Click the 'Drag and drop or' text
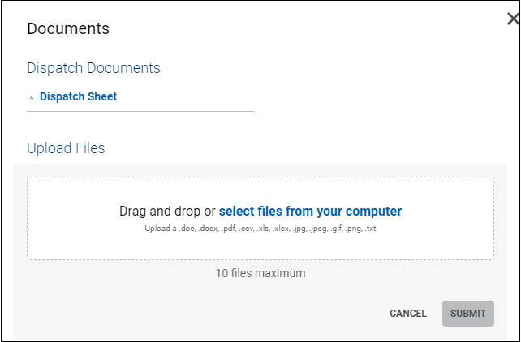Image resolution: width=521 pixels, height=342 pixels. click(167, 211)
